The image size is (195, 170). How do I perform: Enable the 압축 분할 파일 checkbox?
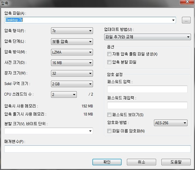[109, 62]
